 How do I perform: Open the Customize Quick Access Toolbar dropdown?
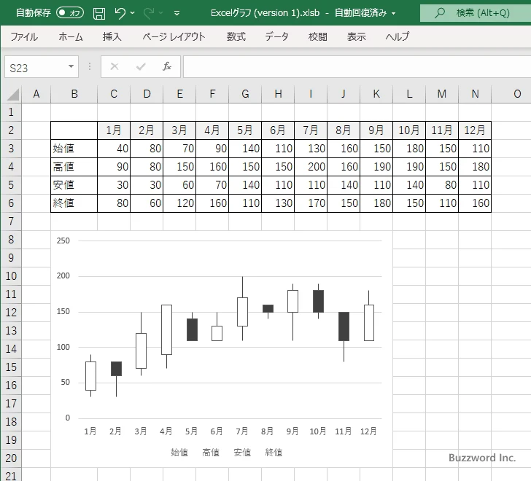point(177,13)
